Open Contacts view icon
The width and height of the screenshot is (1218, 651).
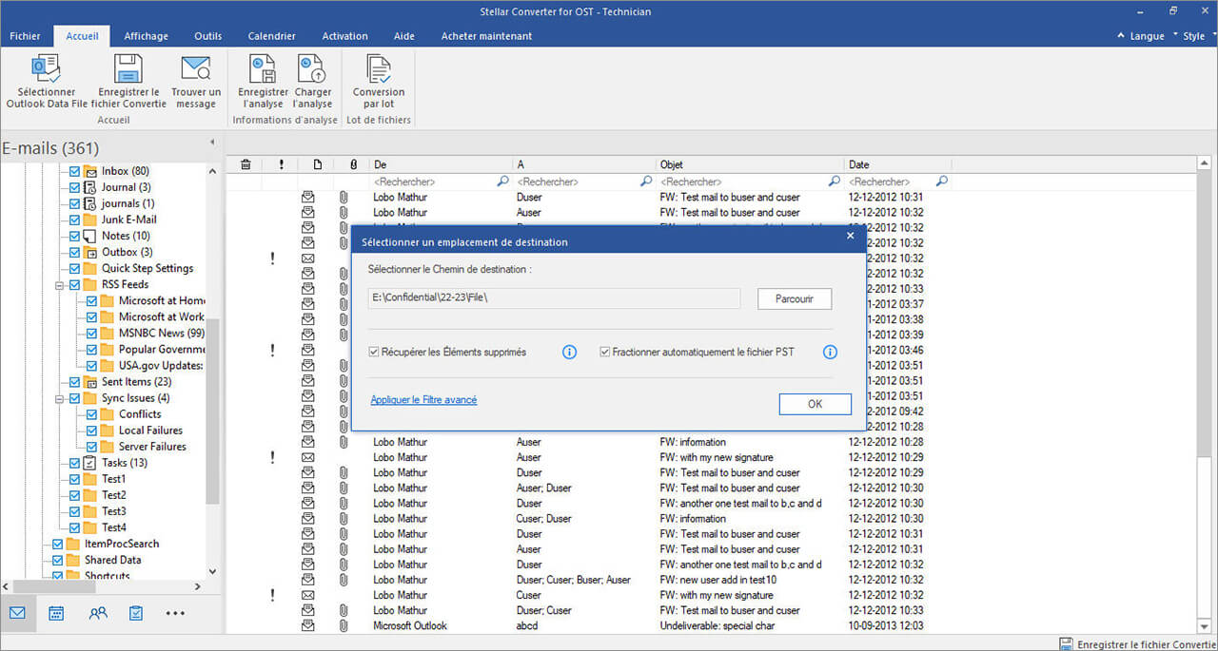click(x=97, y=613)
